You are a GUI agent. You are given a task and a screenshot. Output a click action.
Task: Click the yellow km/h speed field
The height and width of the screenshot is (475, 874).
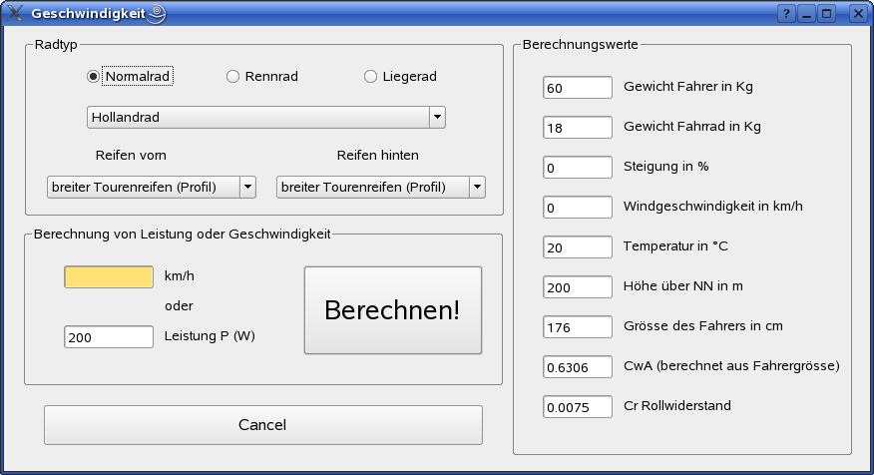tap(109, 276)
